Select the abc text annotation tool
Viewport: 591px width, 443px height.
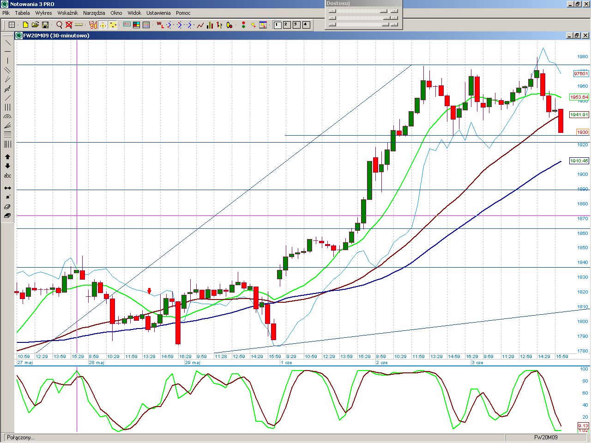(7, 176)
